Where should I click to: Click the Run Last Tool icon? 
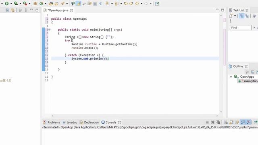click(25, 4)
